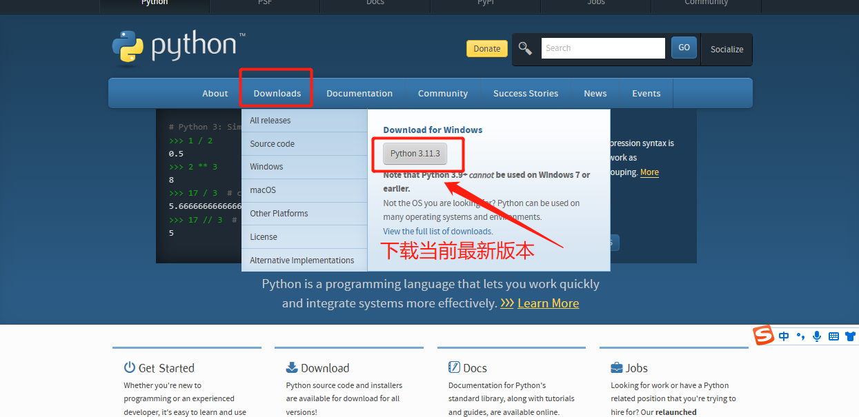Click the Jobs briefcase icon
Screen dimensions: 859x417
(617, 367)
